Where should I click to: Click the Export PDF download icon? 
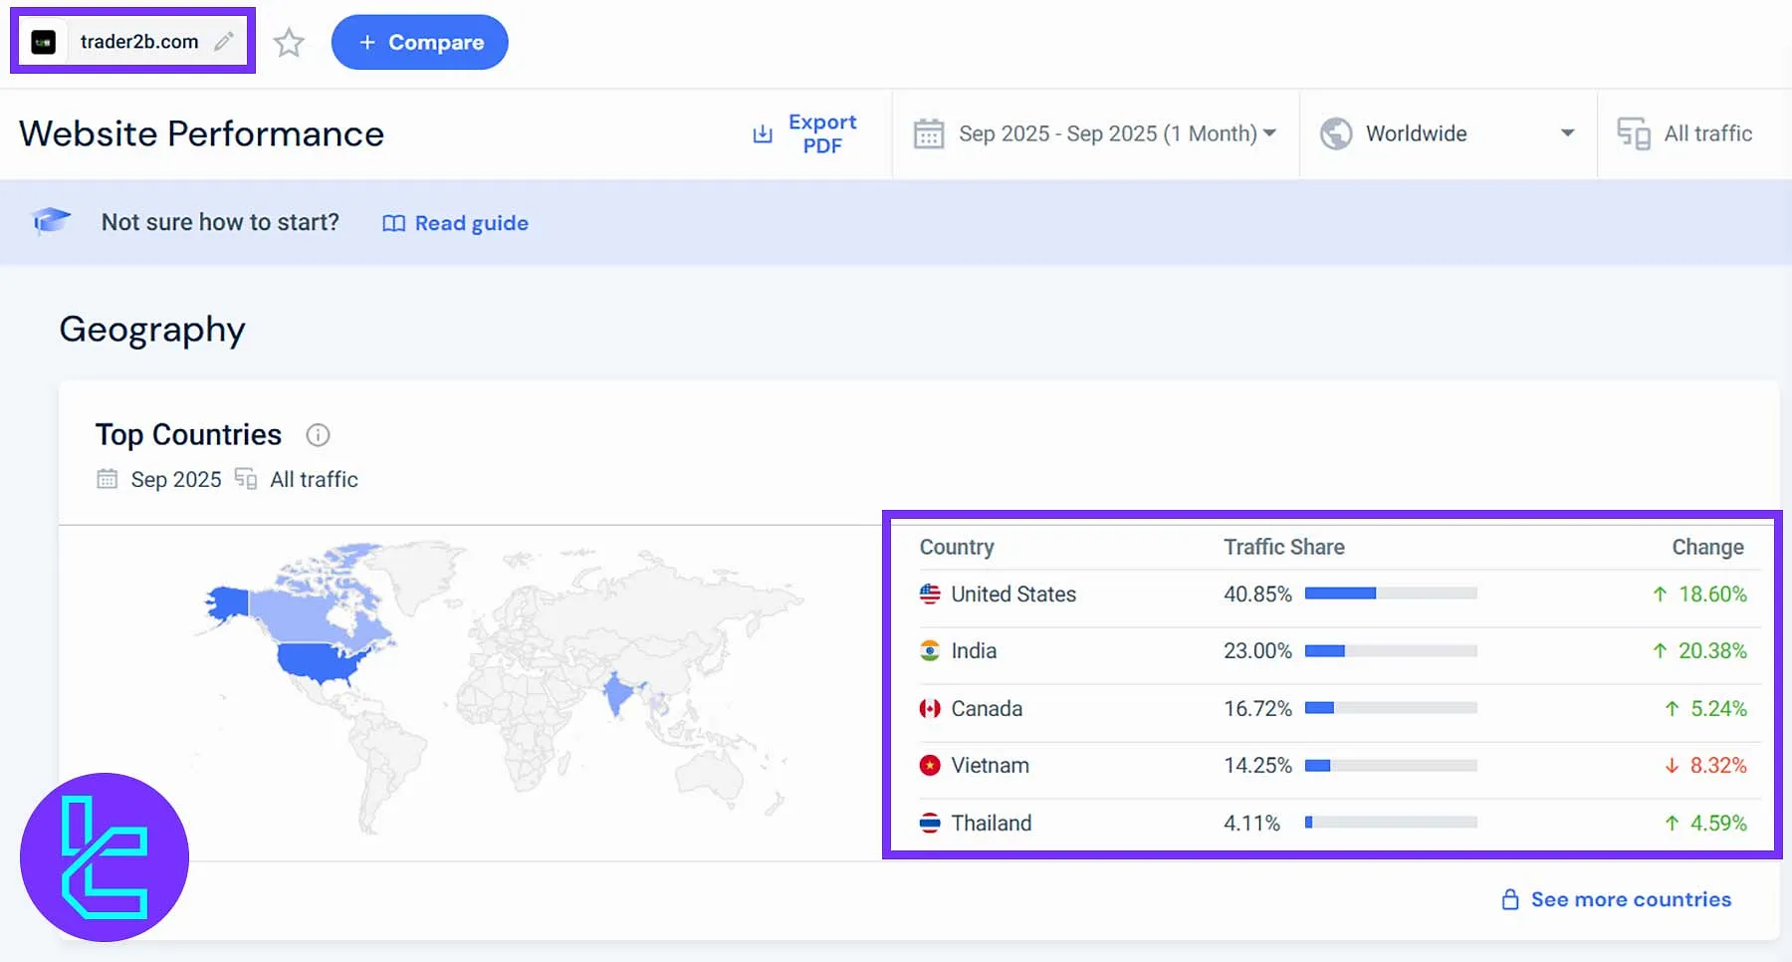tap(762, 133)
